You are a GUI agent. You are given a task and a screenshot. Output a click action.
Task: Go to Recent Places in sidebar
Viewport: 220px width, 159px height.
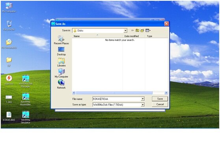coord(62,40)
